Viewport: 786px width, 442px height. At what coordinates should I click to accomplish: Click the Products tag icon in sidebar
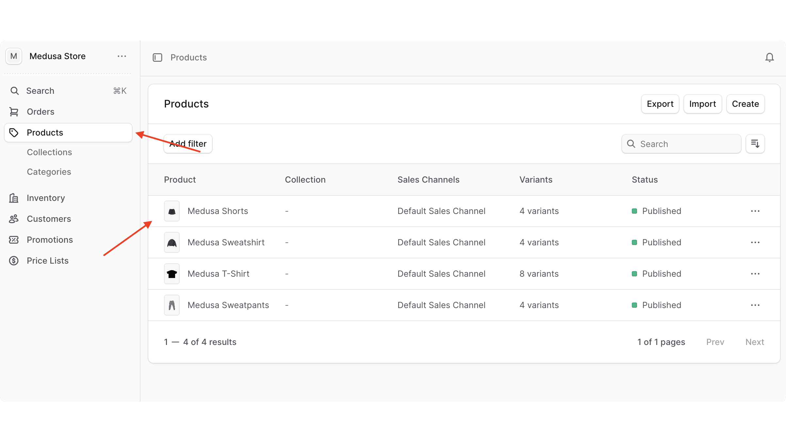click(x=14, y=132)
